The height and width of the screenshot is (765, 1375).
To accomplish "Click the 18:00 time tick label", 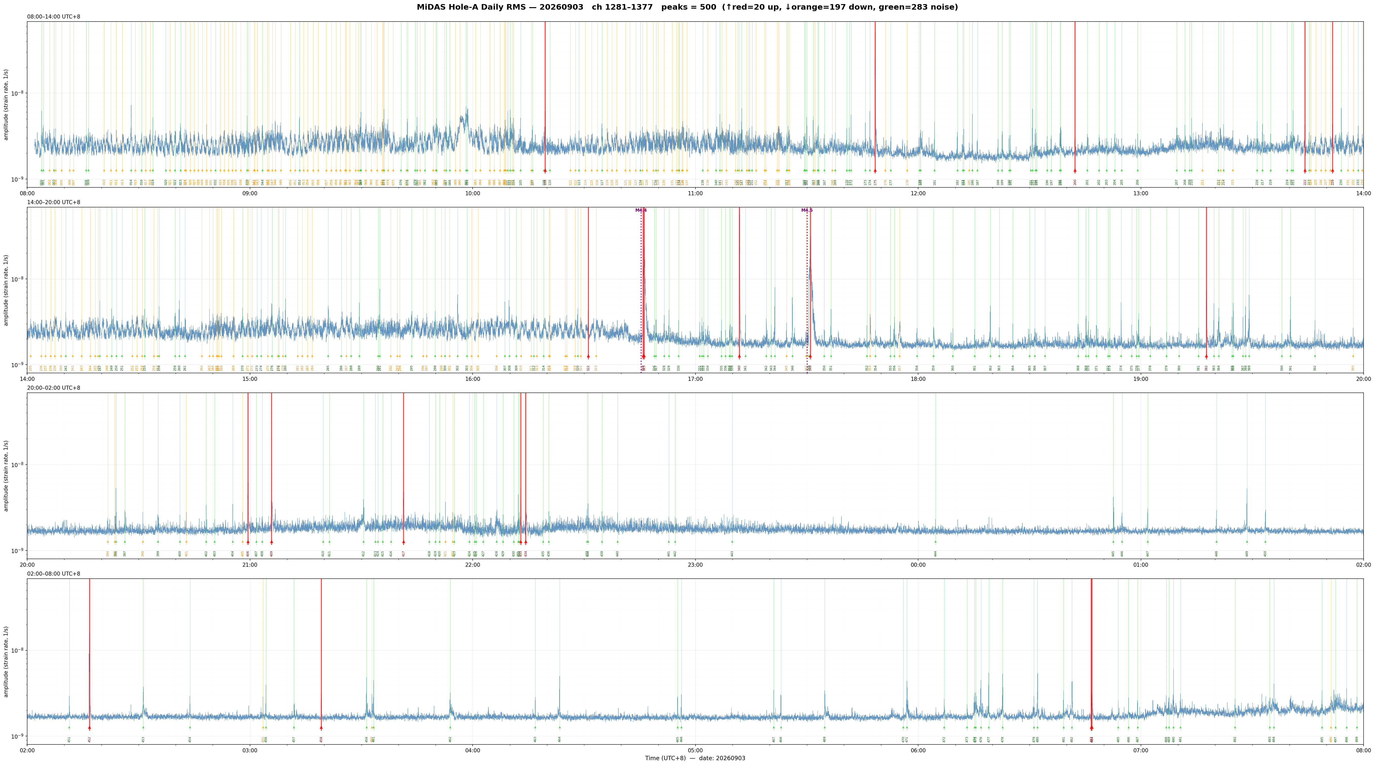I will (918, 379).
